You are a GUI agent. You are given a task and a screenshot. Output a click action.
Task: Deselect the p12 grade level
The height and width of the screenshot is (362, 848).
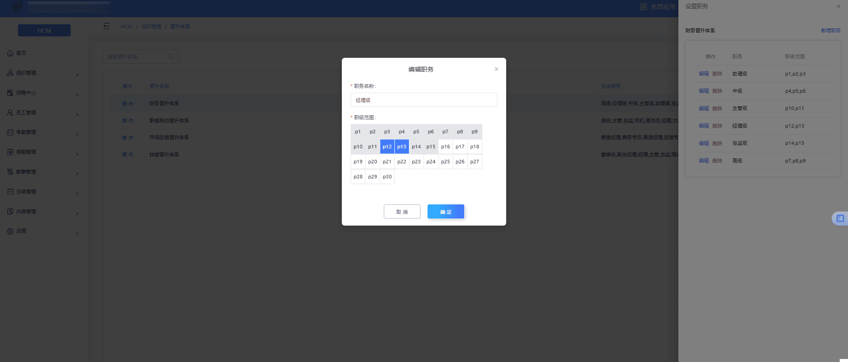(387, 147)
